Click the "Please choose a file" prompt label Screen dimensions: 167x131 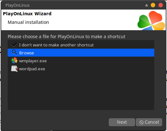(x=66, y=37)
